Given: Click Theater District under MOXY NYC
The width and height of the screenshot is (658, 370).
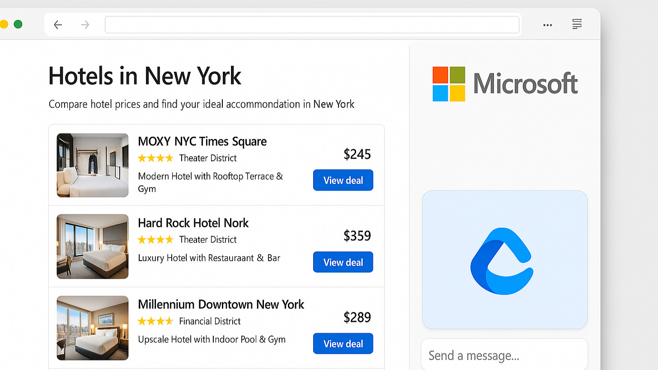Looking at the screenshot, I should pyautogui.click(x=208, y=158).
